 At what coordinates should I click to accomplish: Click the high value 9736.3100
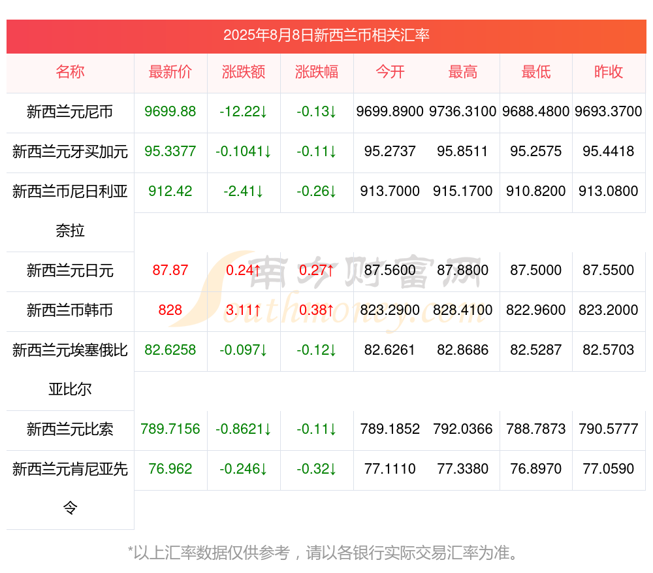click(x=463, y=111)
